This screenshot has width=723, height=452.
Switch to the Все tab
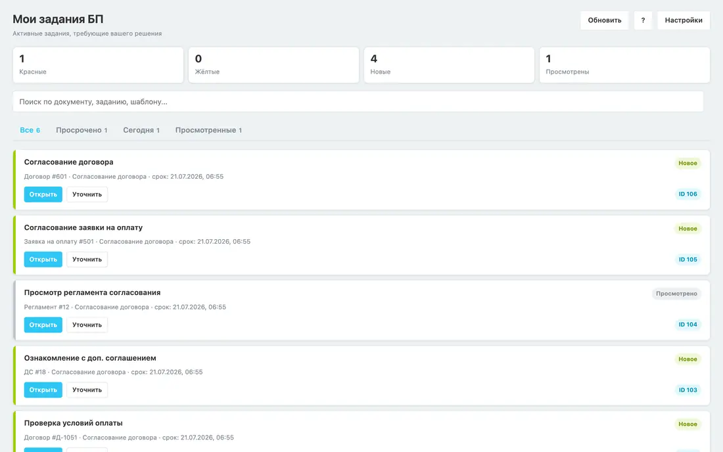pos(30,130)
